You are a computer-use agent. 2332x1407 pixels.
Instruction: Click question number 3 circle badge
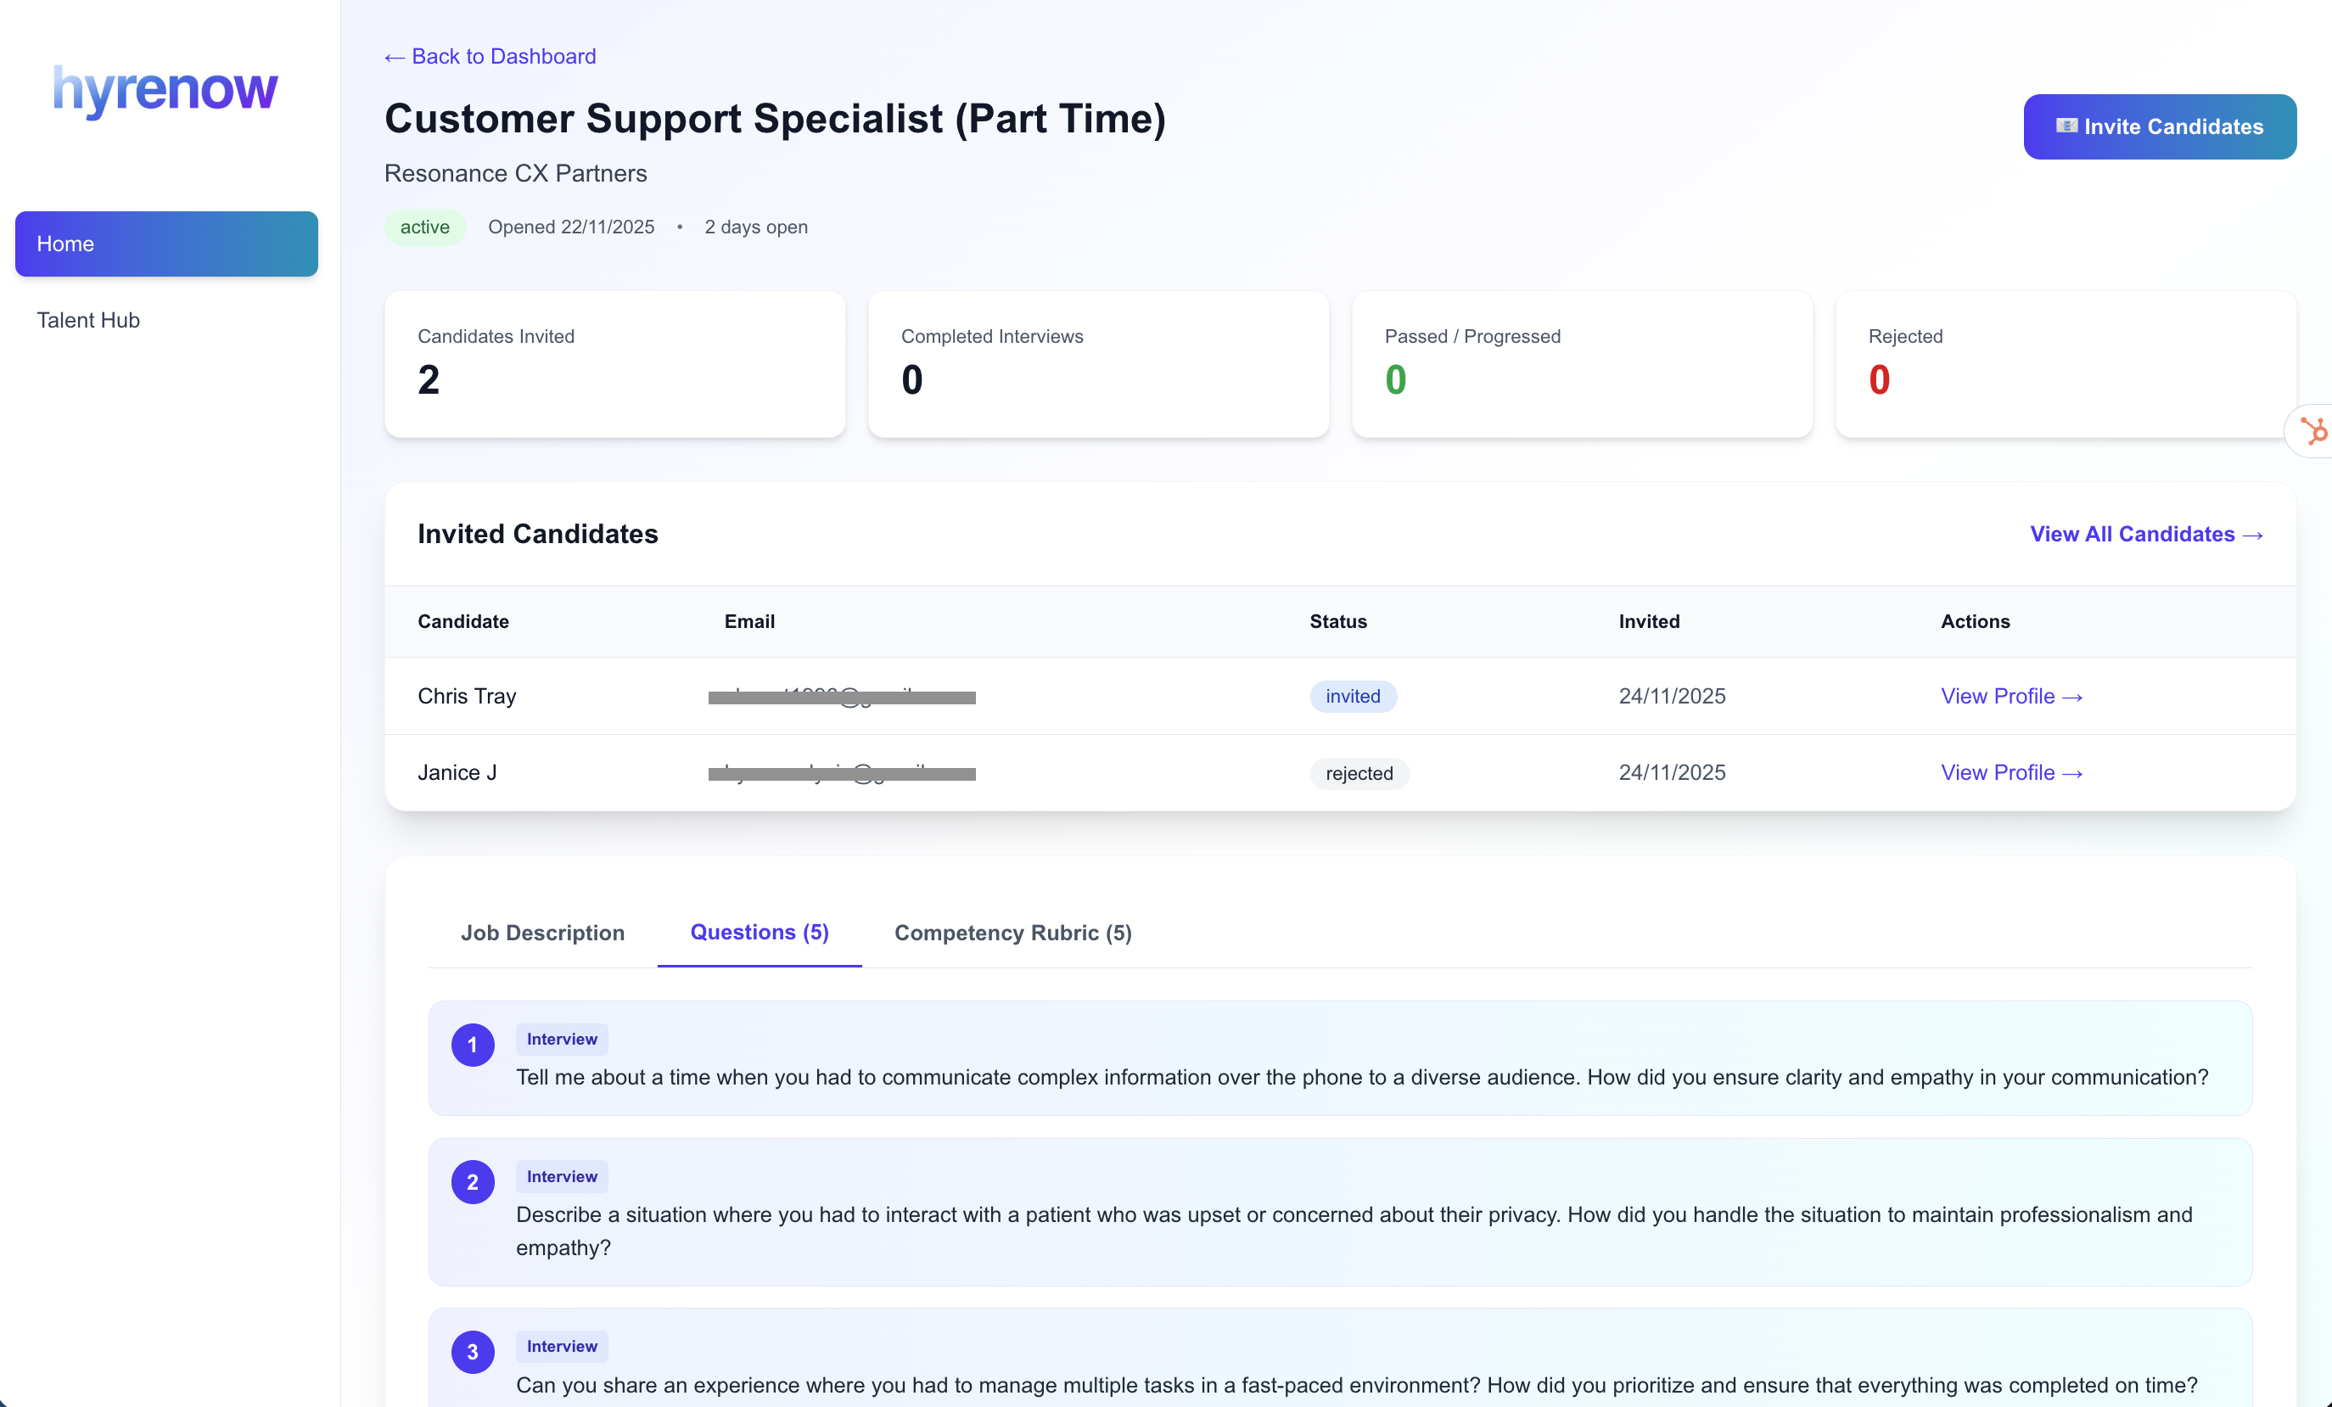pos(473,1351)
